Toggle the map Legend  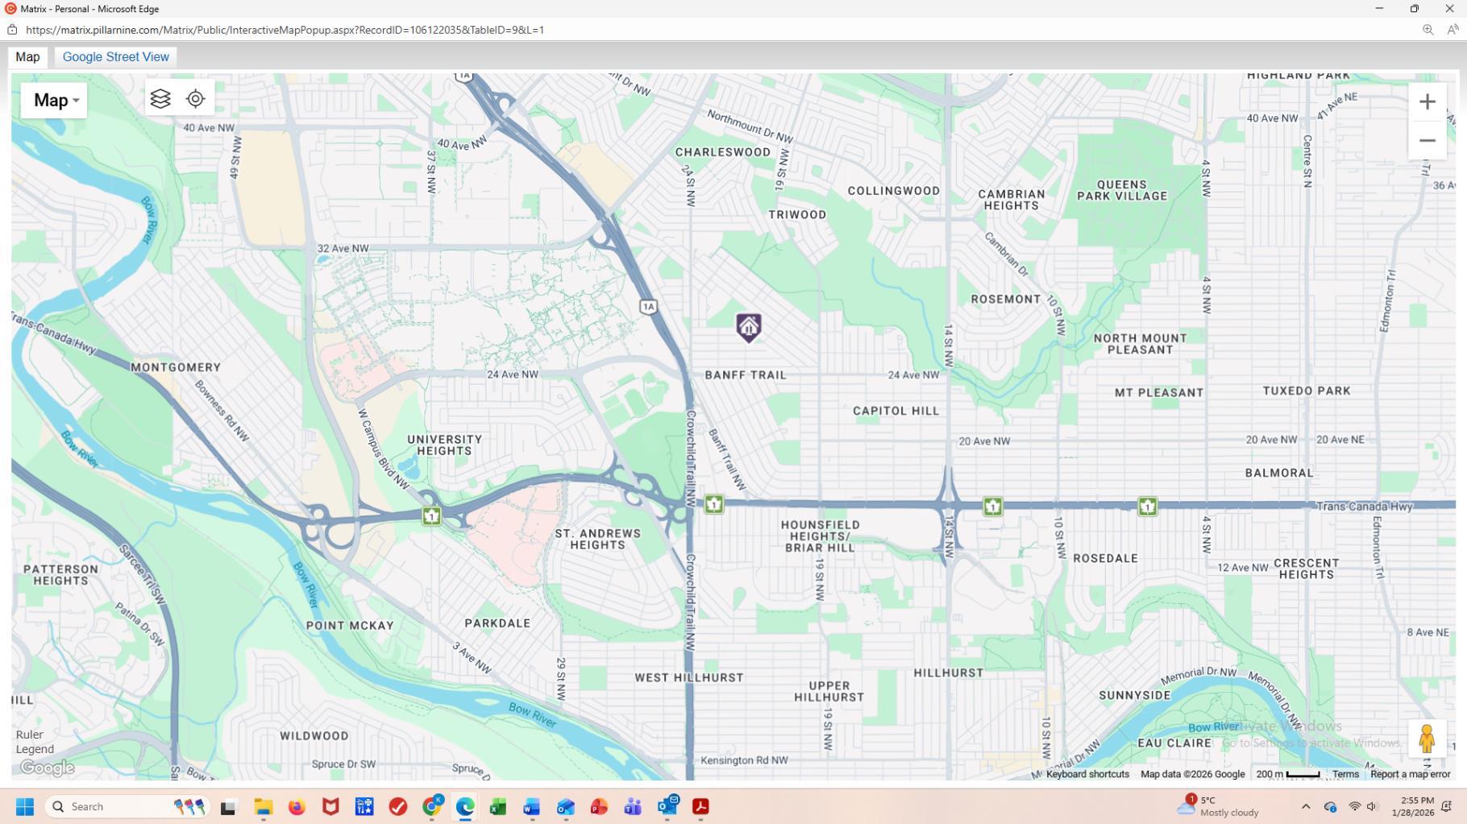coord(35,749)
